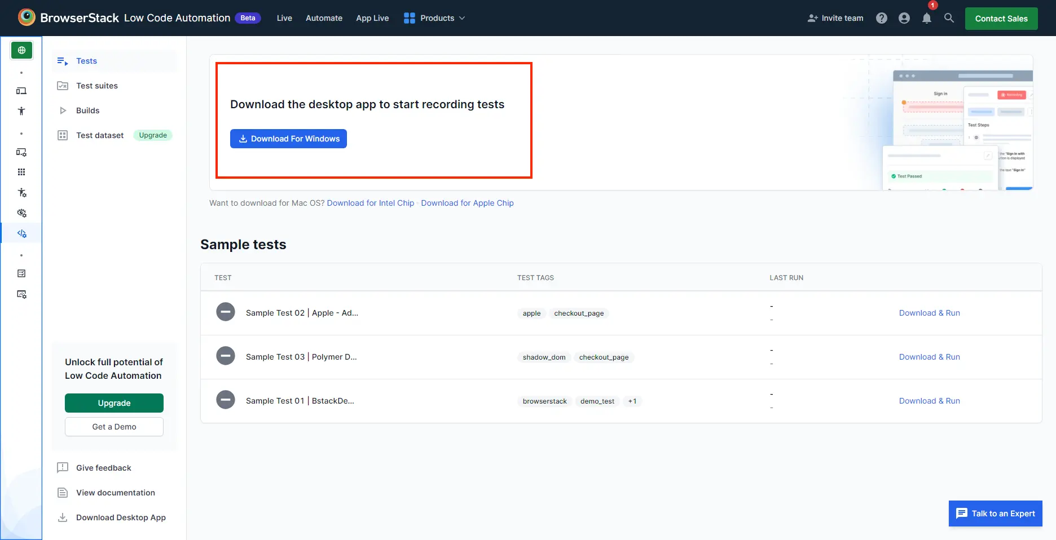The width and height of the screenshot is (1056, 540).
Task: Click the search magnifier in top bar
Action: click(949, 18)
